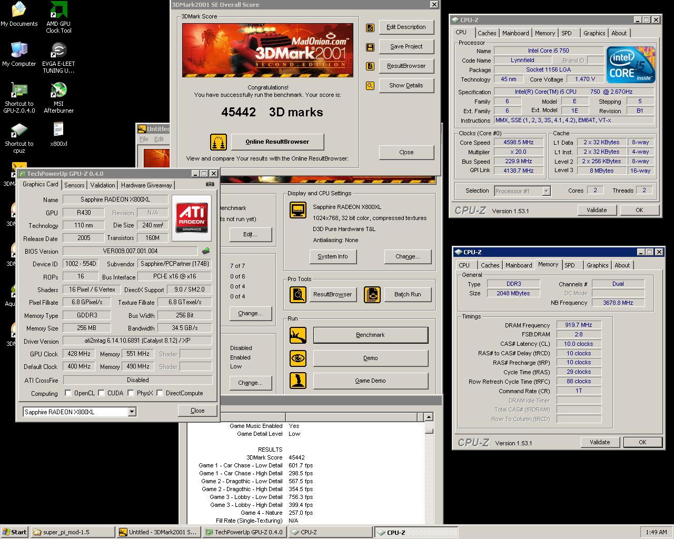The height and width of the screenshot is (539, 674).
Task: Click the results list scroll up arrow
Action: coord(429,417)
